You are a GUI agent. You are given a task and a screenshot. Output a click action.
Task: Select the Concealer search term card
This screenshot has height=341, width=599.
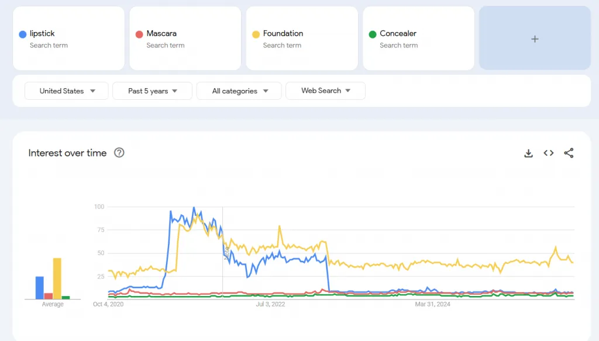tap(418, 39)
